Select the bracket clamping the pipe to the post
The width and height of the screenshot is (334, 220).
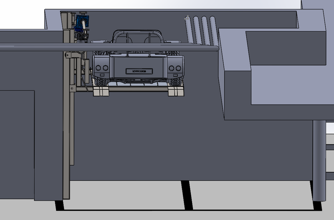pyautogui.click(x=73, y=55)
